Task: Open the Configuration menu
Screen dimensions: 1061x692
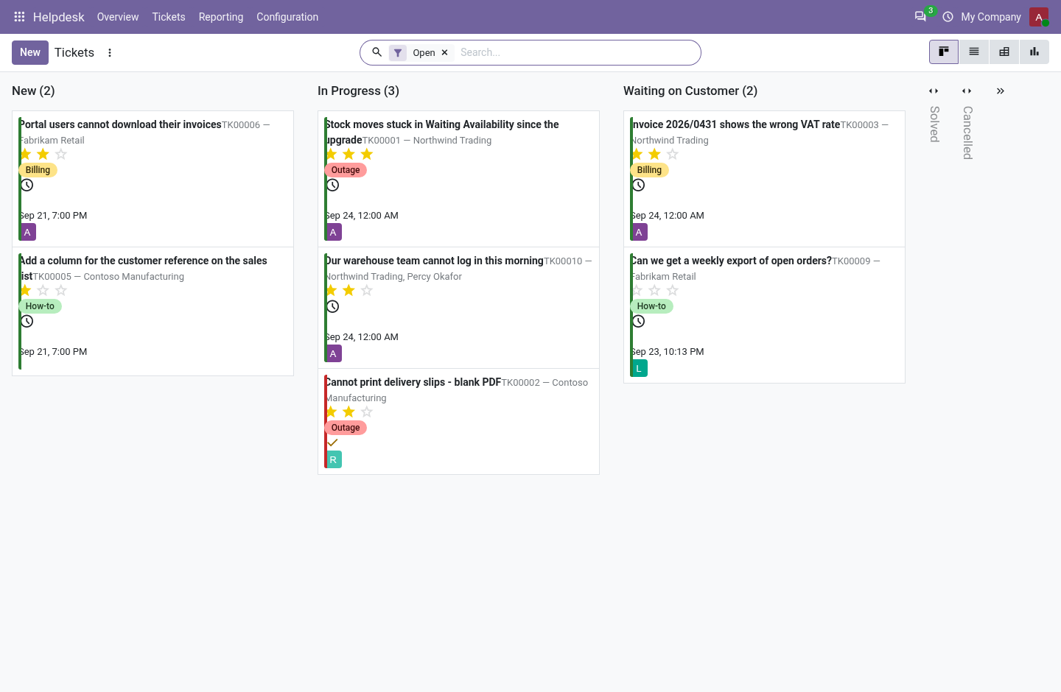Action: point(287,16)
